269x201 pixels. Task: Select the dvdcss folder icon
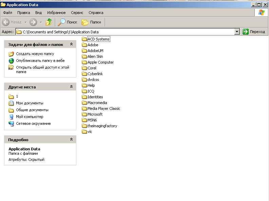tap(84, 80)
